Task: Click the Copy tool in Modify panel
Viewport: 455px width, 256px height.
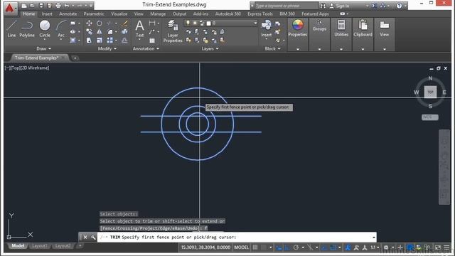Action: click(89, 31)
